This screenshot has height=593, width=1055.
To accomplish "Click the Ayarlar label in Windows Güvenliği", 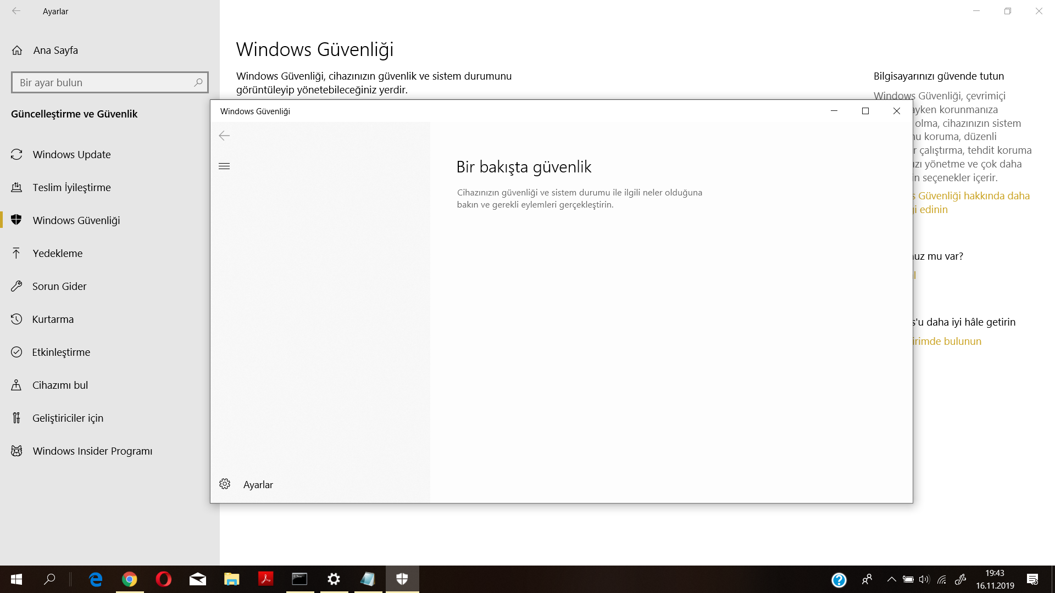I will coord(258,484).
